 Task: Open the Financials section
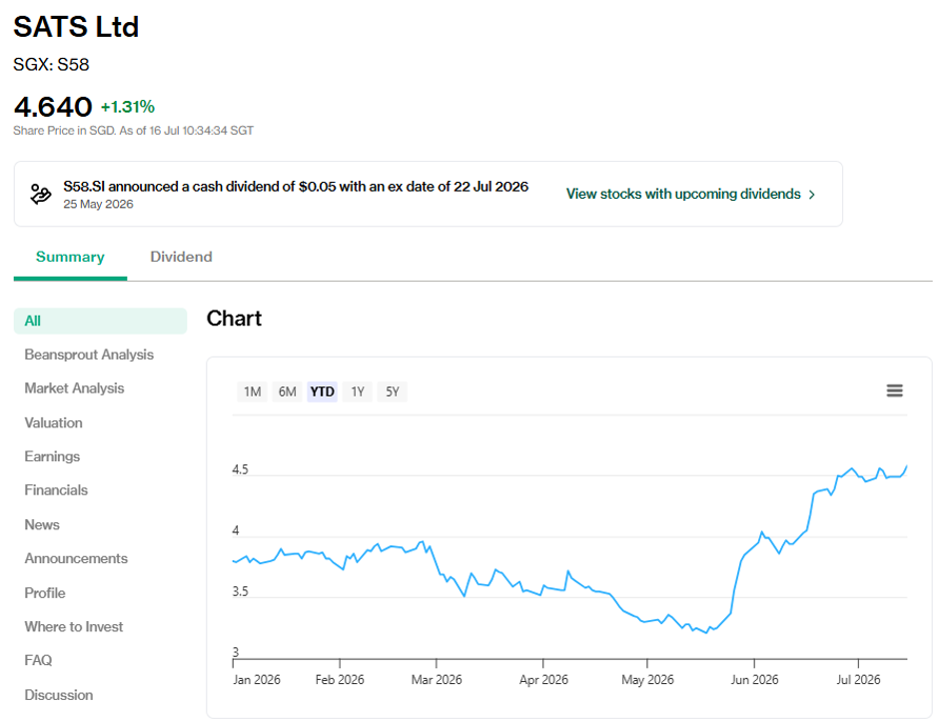click(56, 489)
